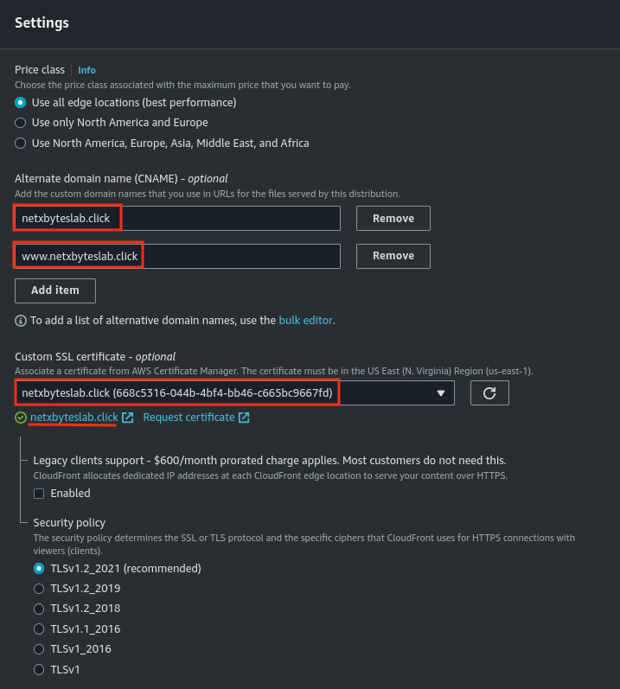Screen dimensions: 620x689
Task: Pick TLSv1.1_2016 security policy
Action: click(39, 628)
